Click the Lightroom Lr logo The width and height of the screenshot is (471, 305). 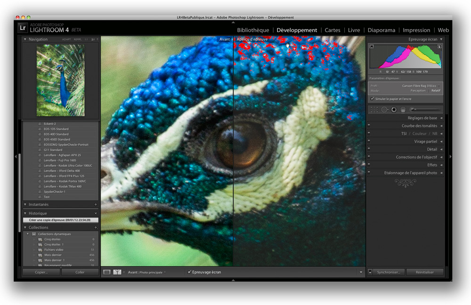(23, 28)
